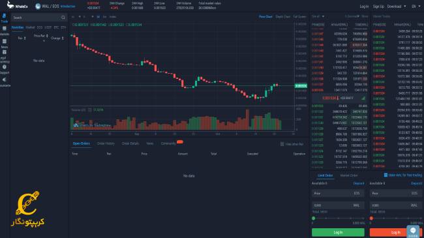The height and width of the screenshot is (238, 424).
Task: Click the More link in order book
Action: coord(365,16)
